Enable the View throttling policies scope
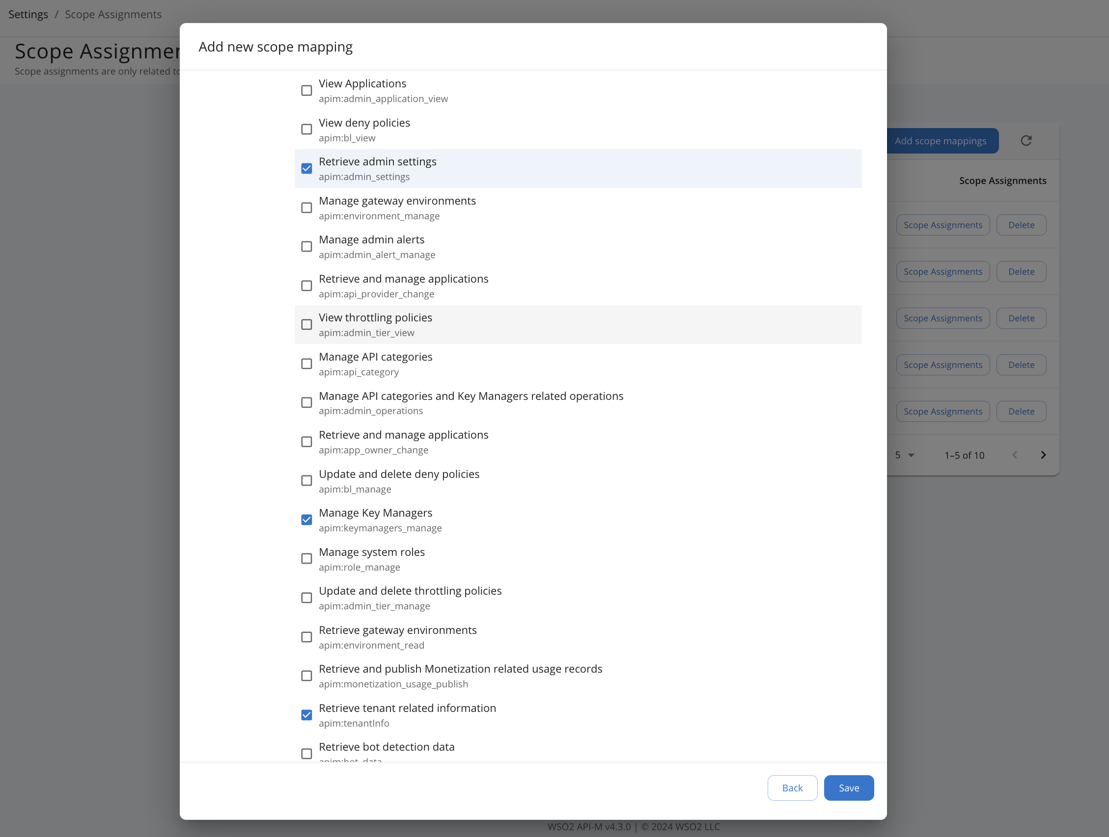Viewport: 1109px width, 837px height. [306, 324]
